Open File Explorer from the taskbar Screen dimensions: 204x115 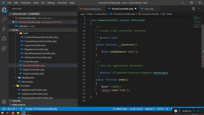(x=18, y=113)
